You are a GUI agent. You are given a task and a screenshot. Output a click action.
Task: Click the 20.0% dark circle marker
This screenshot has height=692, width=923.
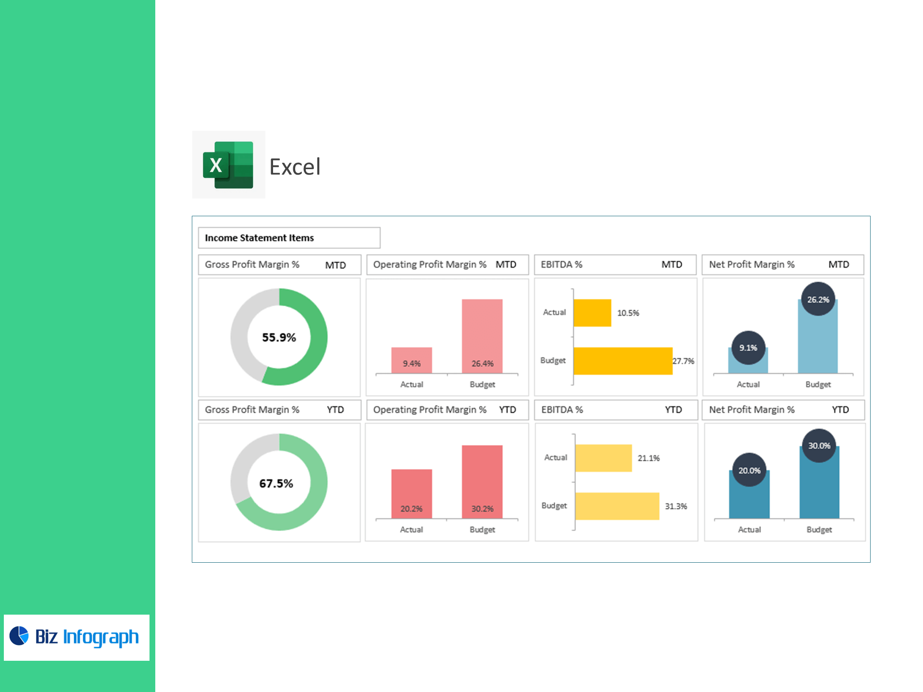[749, 470]
